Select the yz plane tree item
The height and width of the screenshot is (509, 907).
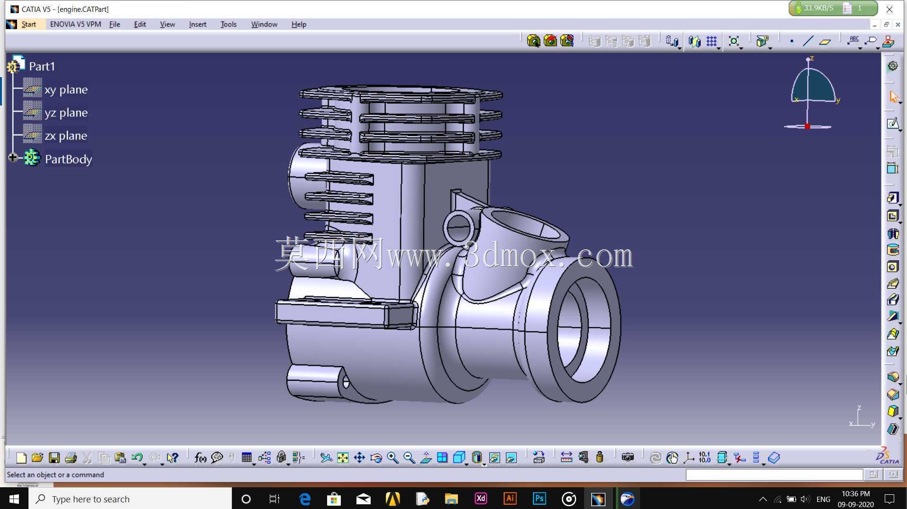coord(66,113)
